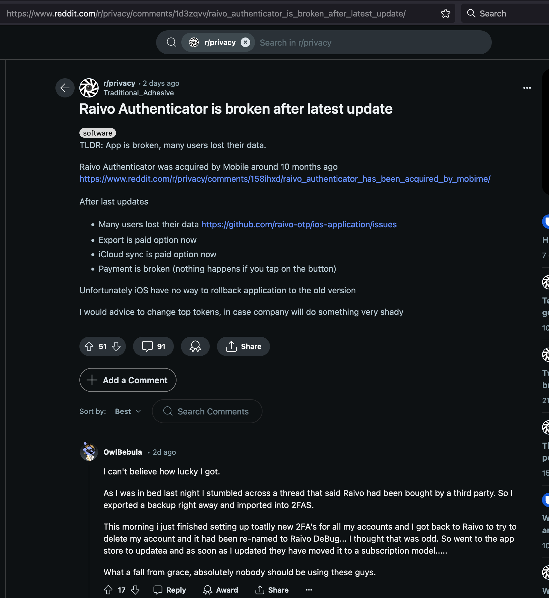This screenshot has height=598, width=549.
Task: Give an award to the post
Action: point(195,346)
